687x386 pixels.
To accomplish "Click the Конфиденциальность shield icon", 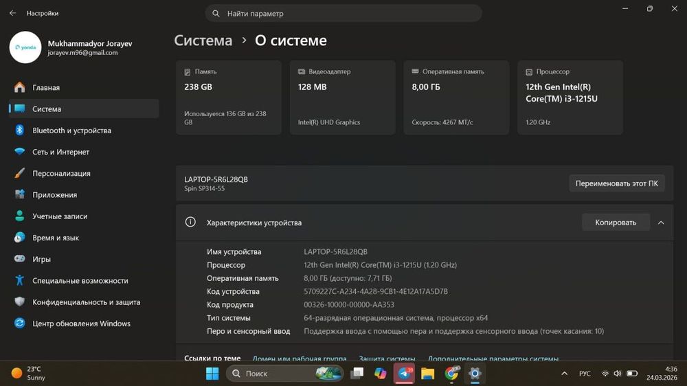I will point(20,302).
